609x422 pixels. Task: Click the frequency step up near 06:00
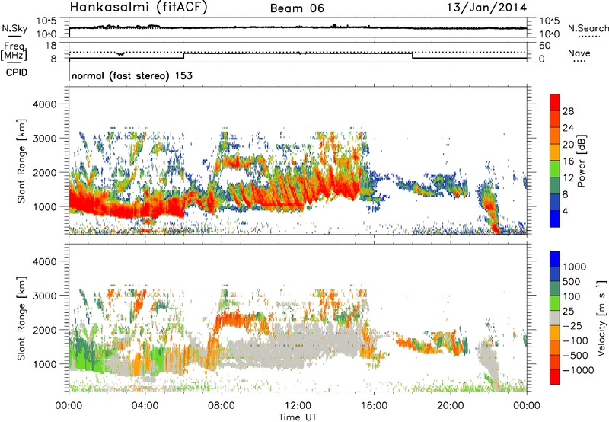[x=183, y=56]
